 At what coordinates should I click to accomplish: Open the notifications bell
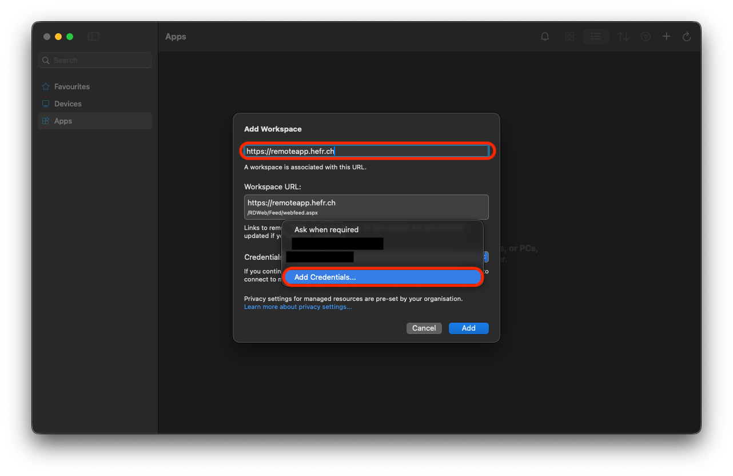[545, 37]
